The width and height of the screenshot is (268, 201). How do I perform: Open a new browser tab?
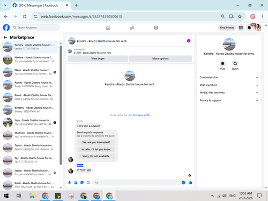pyautogui.click(x=76, y=5)
